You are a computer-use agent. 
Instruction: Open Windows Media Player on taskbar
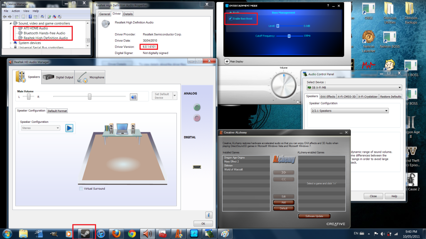pyautogui.click(x=69, y=233)
